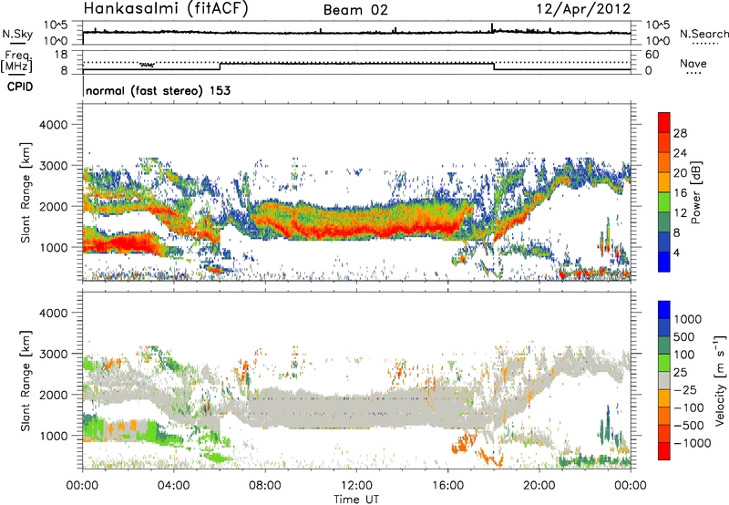This screenshot has width=729, height=505.
Task: Click the 'Power [dB]' colorbar label
Action: pos(695,192)
